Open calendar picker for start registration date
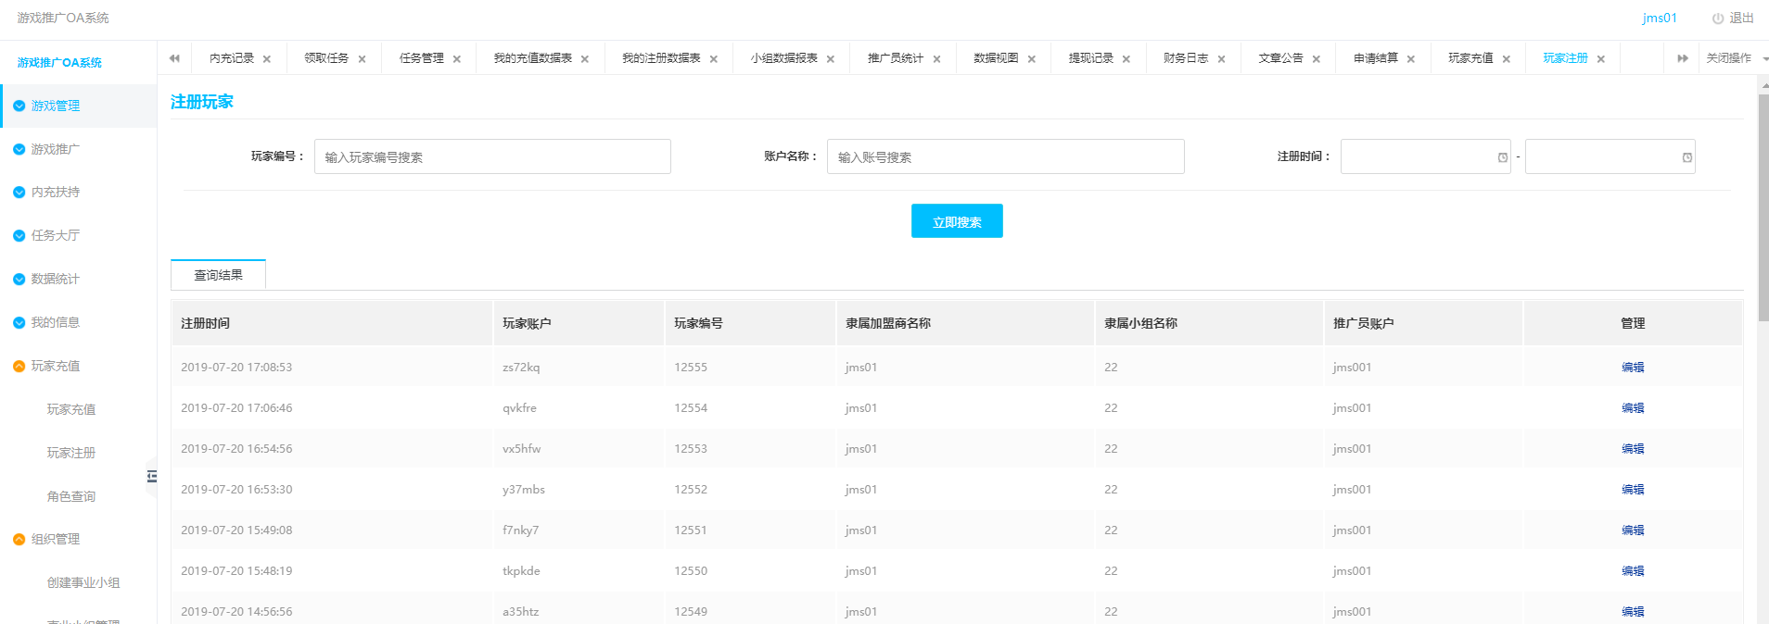This screenshot has width=1769, height=624. (1502, 157)
